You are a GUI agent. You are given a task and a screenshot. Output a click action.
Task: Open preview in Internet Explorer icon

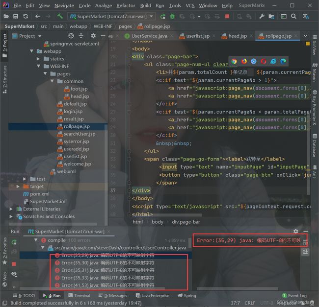[x=273, y=61]
